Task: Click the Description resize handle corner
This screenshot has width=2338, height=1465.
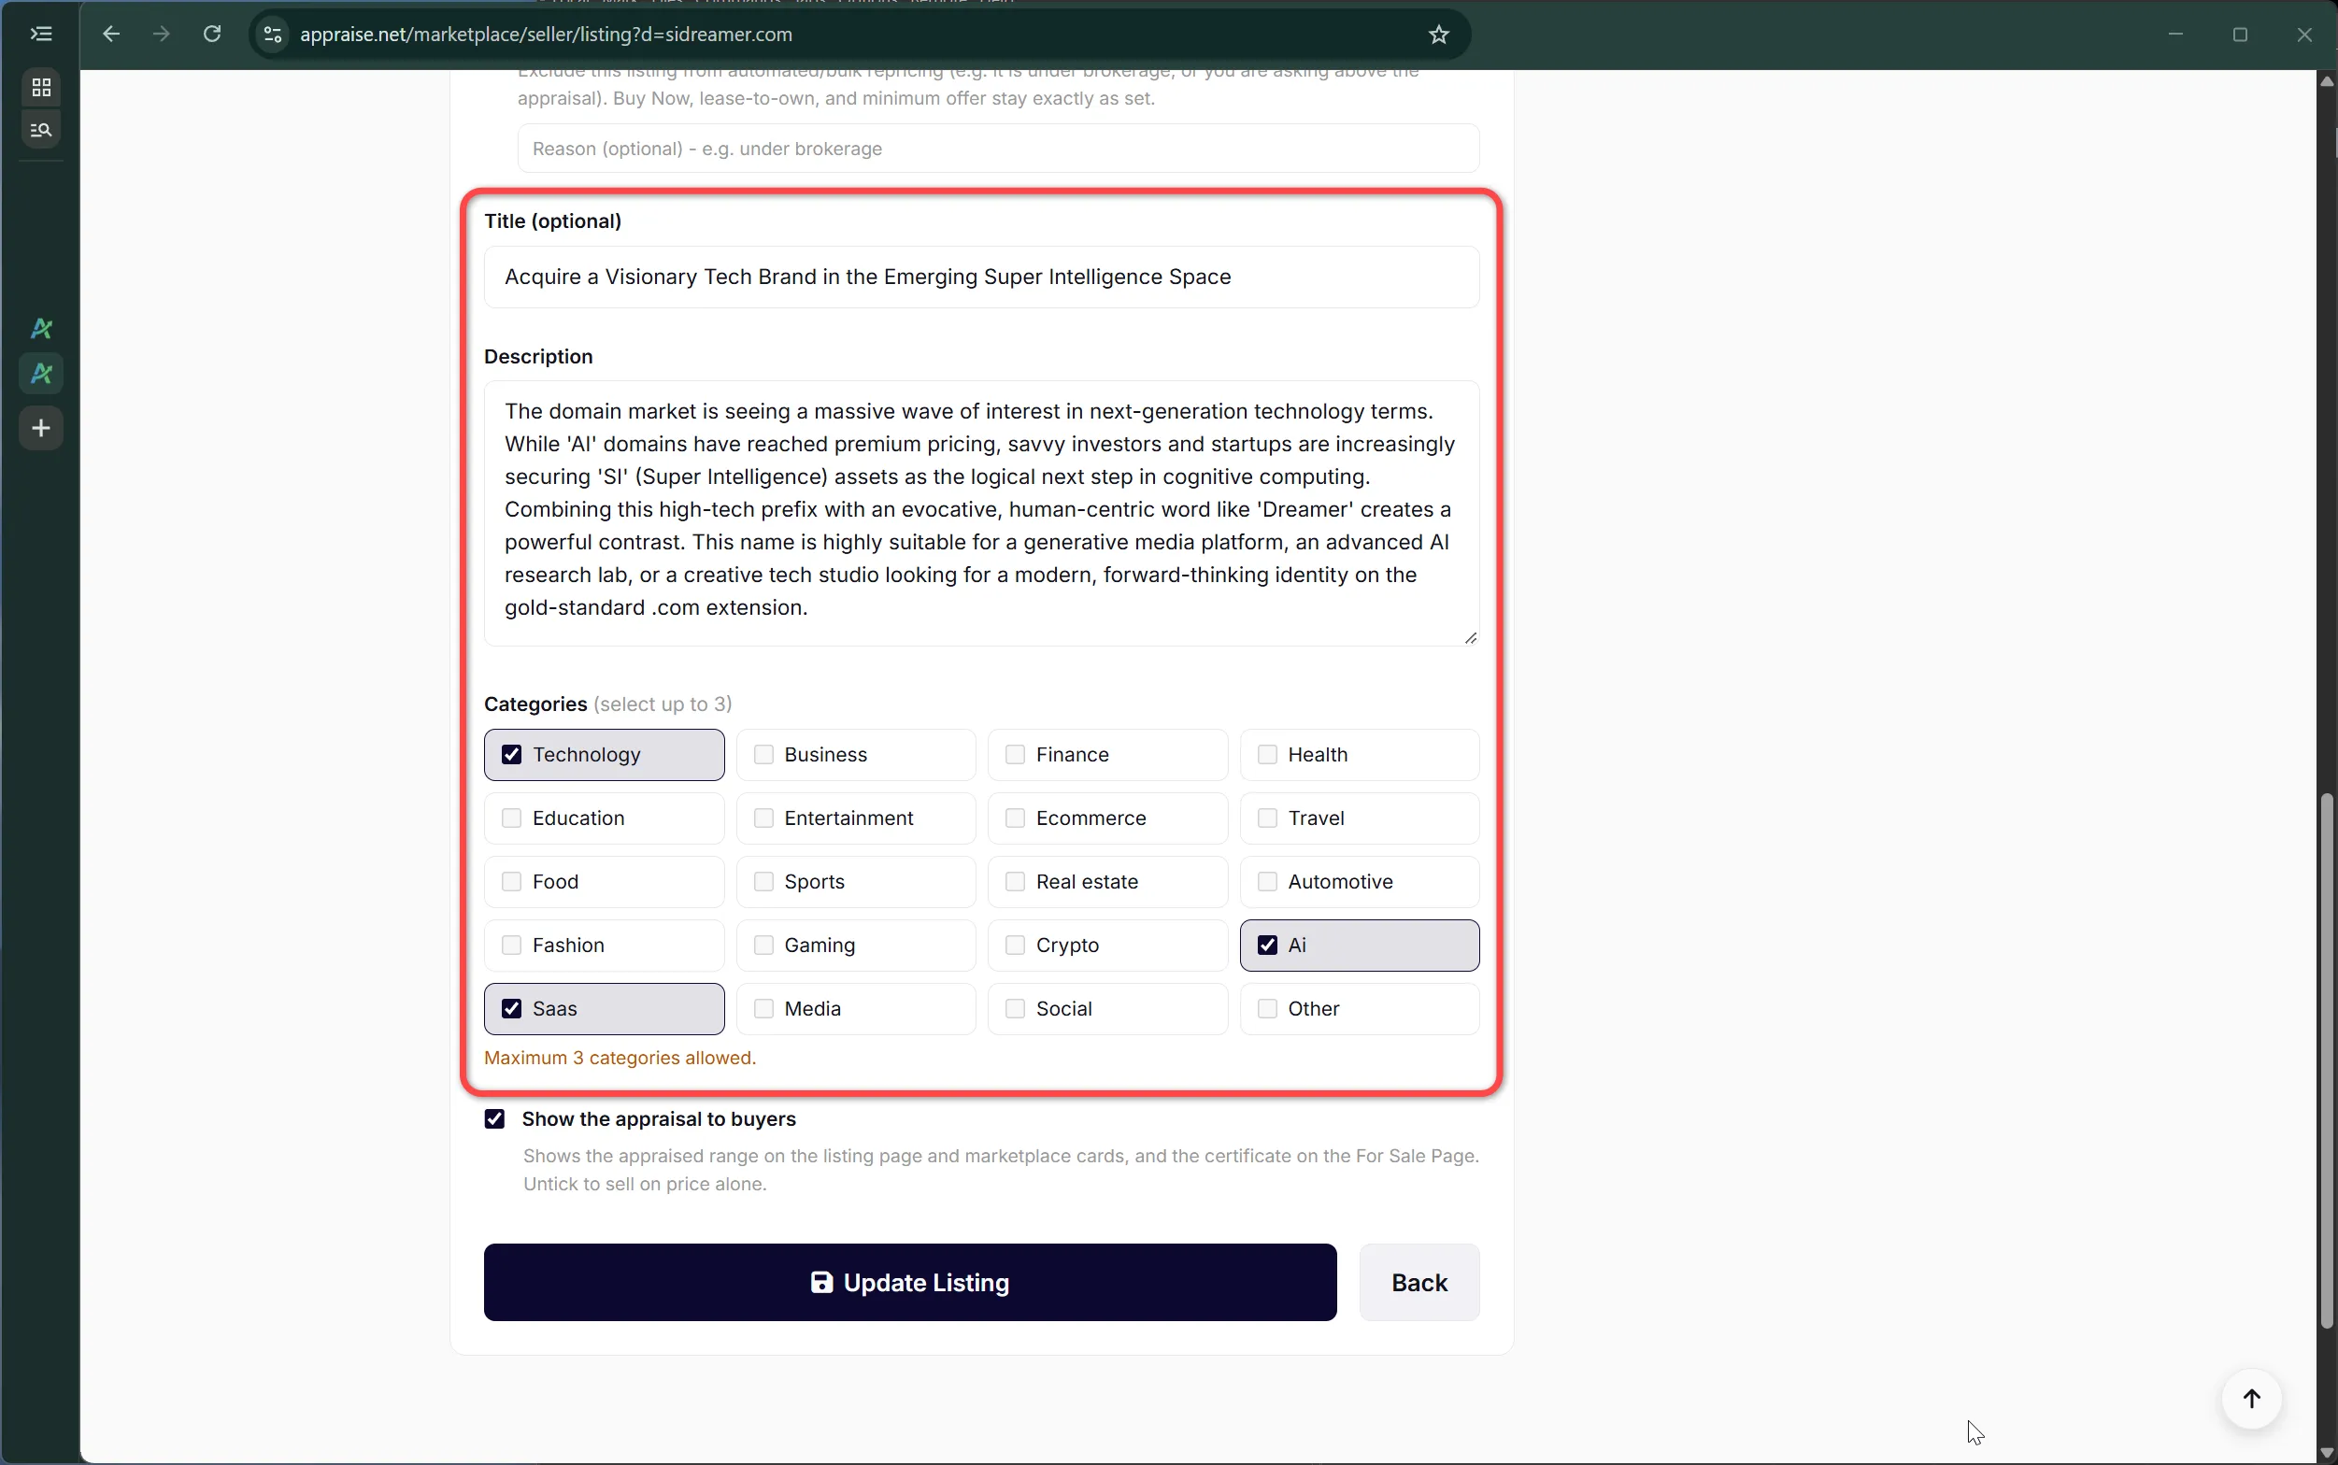Action: [x=1470, y=636]
